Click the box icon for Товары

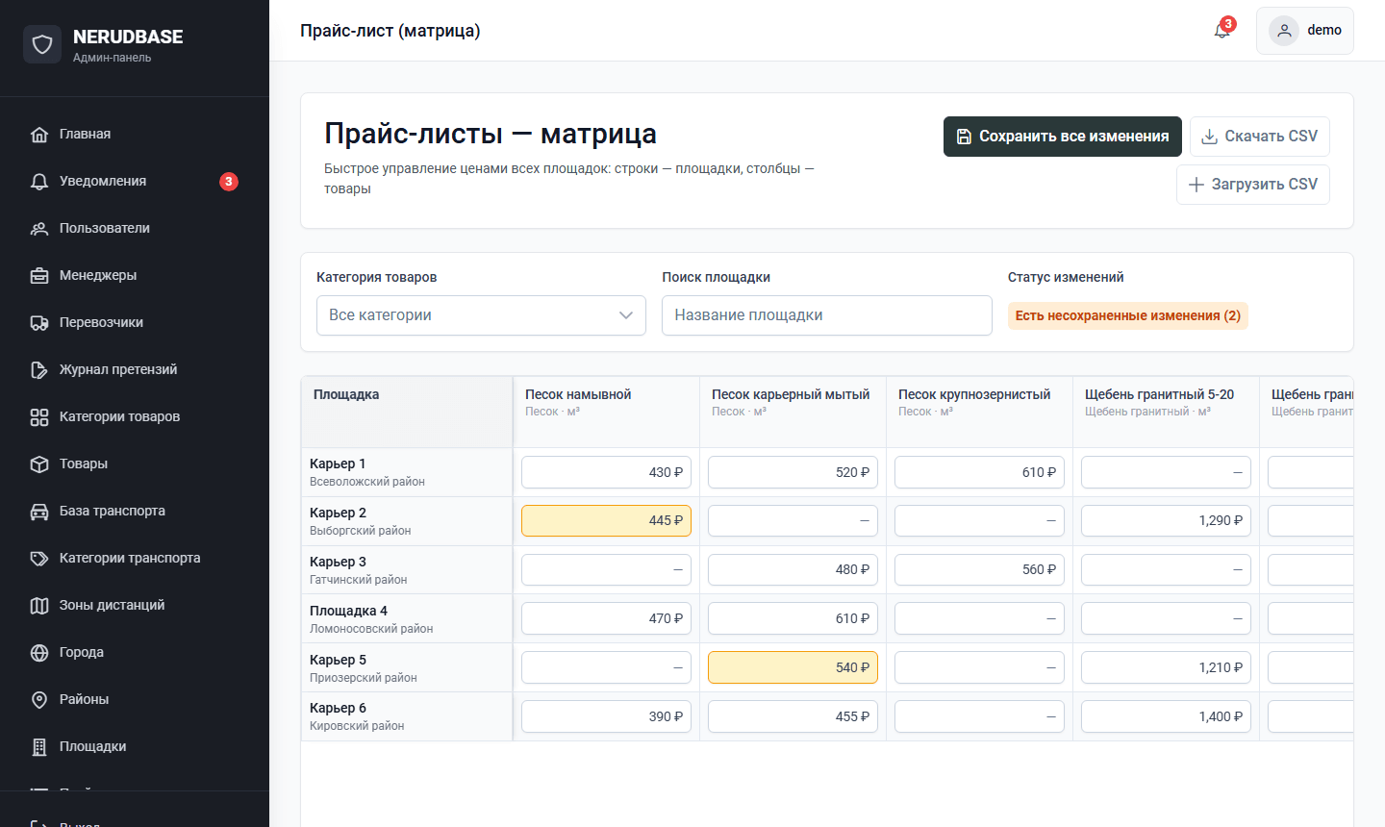(x=39, y=464)
